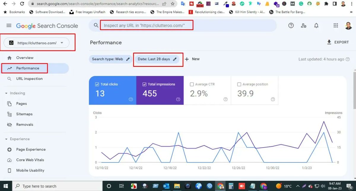Image resolution: width=356 pixels, height=191 pixels.
Task: Open Core Web Vitals report
Action: [x=30, y=160]
